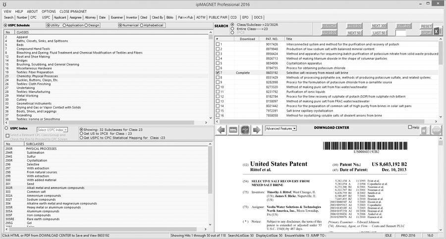Open the Select USPC Index dropdown

click(65, 130)
